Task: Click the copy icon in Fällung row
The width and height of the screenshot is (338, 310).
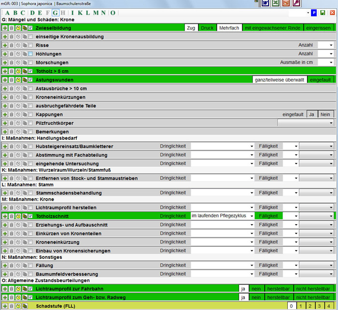Action: point(24,265)
